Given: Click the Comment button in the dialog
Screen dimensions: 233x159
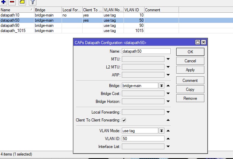Looking at the screenshot, I should point(190,81).
